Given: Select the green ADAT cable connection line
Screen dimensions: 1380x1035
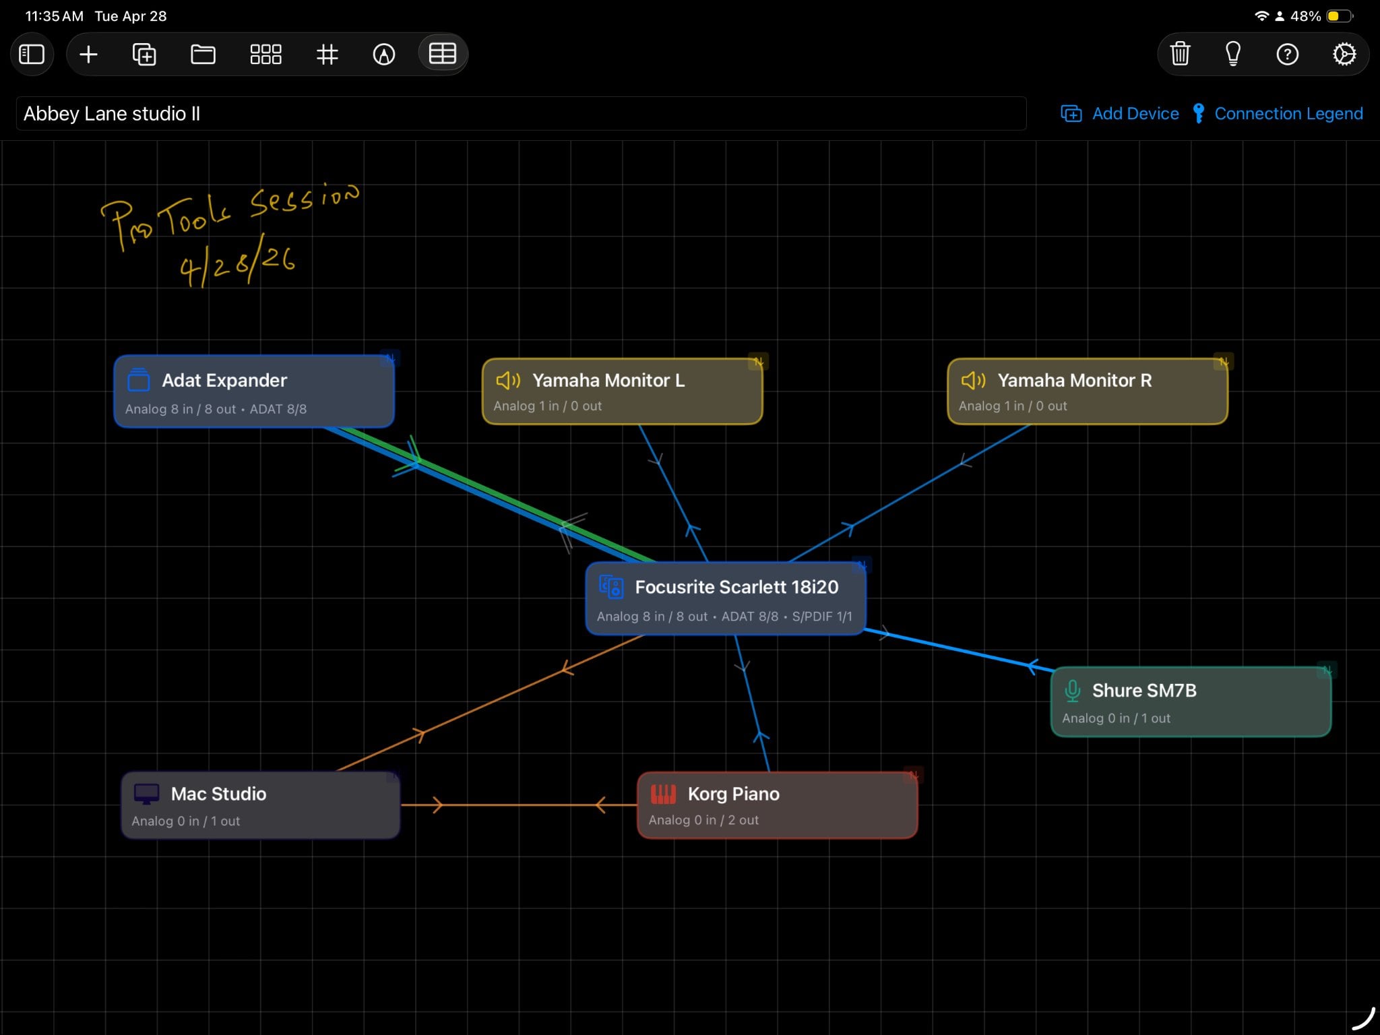Looking at the screenshot, I should point(499,495).
